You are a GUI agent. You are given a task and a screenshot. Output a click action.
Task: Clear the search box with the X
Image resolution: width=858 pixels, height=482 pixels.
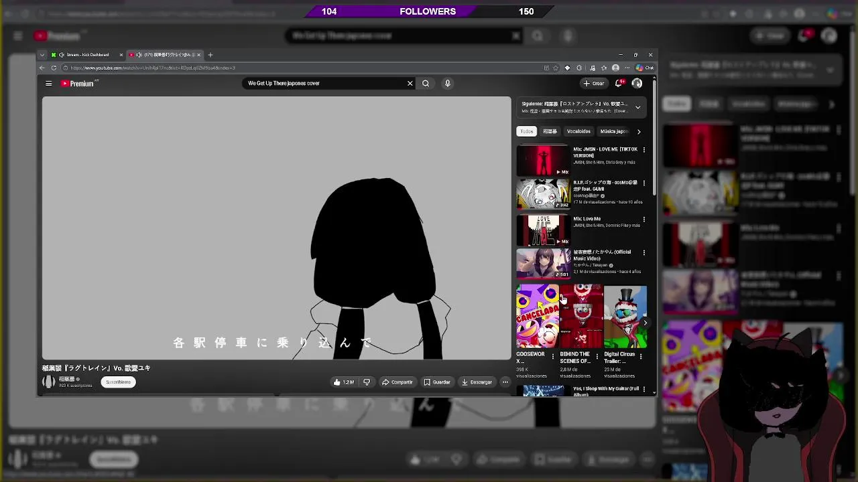tap(410, 84)
